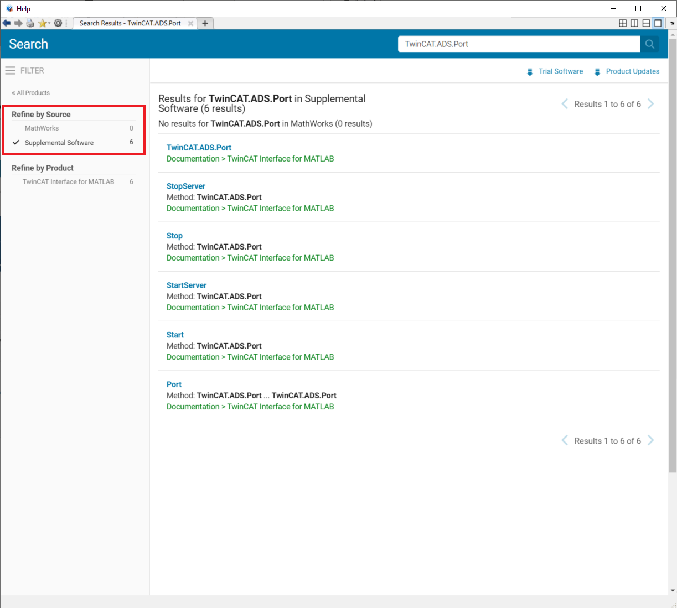Click the Help window title bar icon
Image resolution: width=677 pixels, height=608 pixels.
point(9,8)
